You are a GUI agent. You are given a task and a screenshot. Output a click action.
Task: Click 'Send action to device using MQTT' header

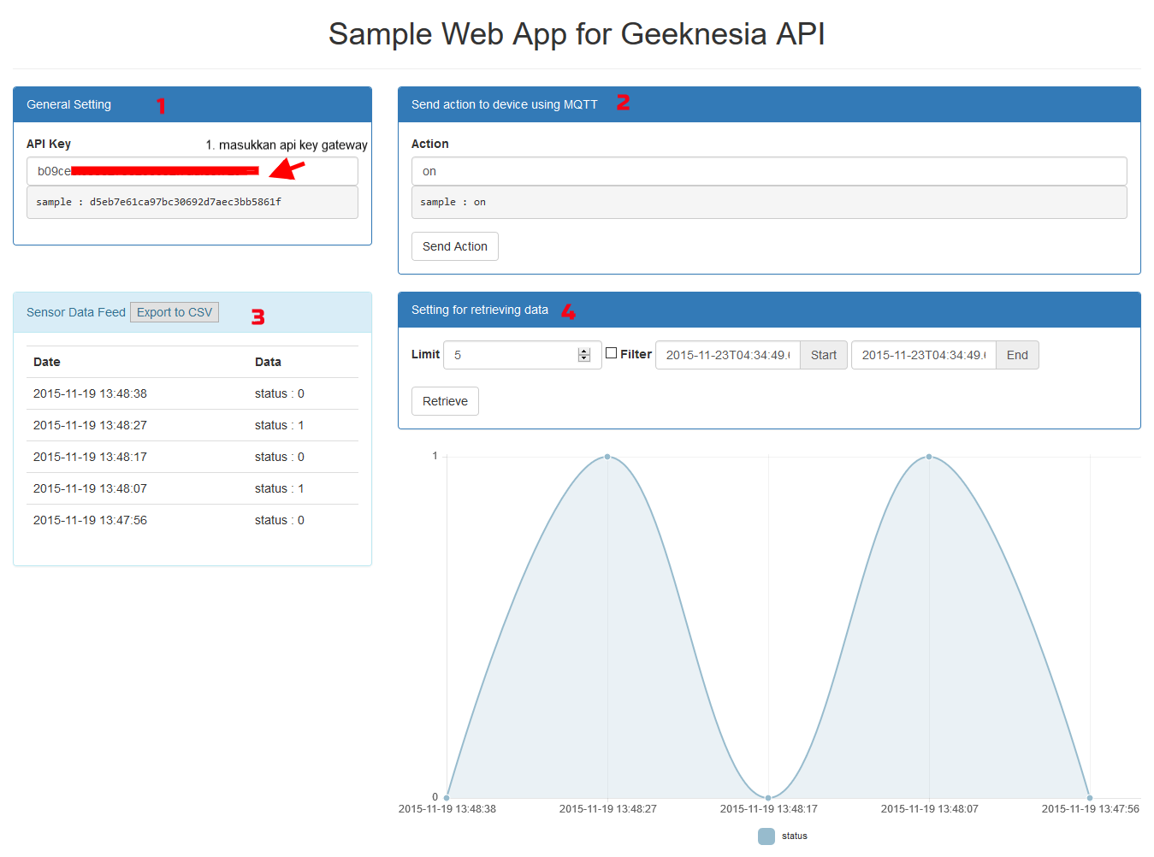(769, 104)
